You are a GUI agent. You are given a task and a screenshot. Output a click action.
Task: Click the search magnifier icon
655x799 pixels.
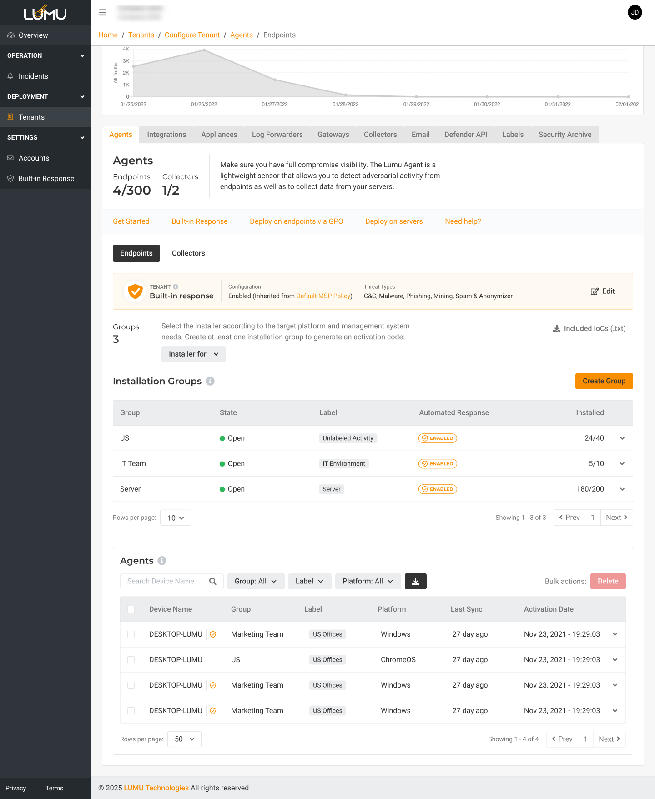coord(213,581)
